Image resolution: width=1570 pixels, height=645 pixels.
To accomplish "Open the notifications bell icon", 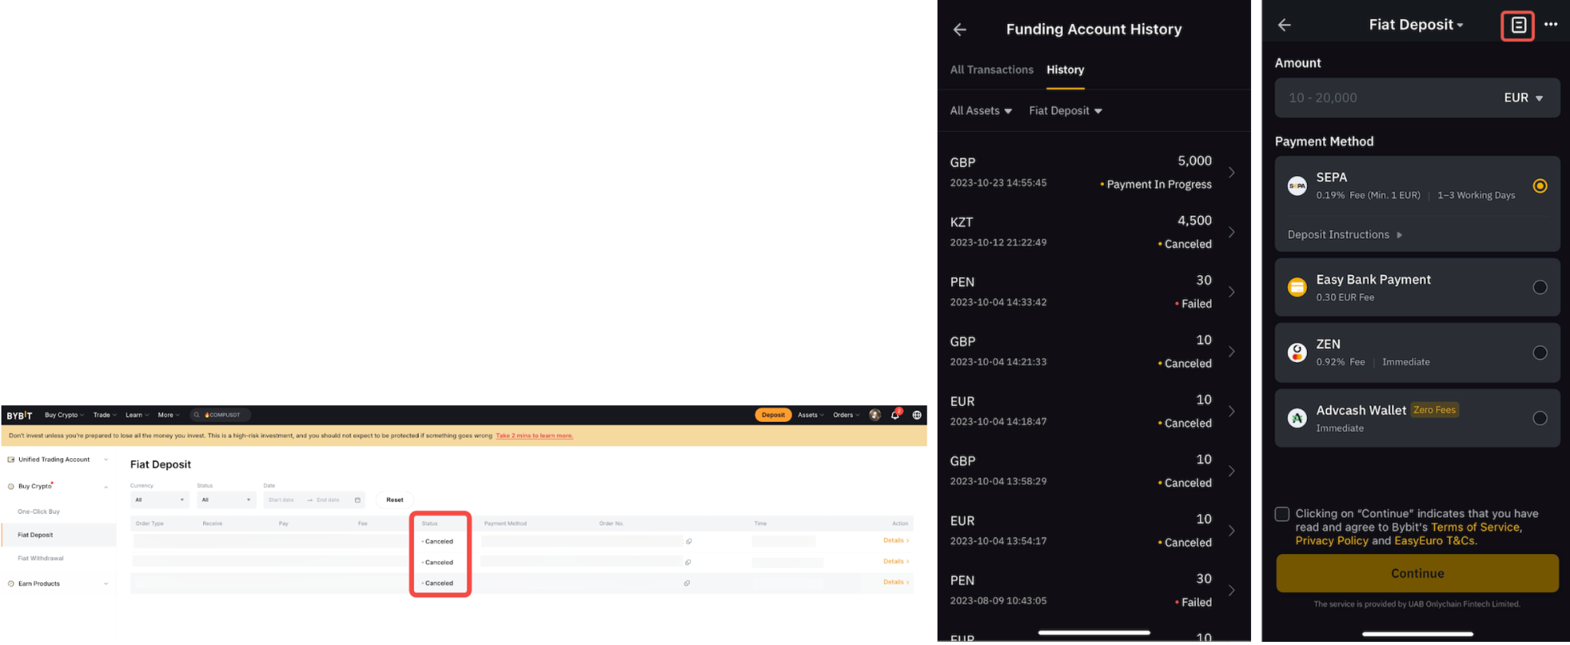I will (895, 415).
